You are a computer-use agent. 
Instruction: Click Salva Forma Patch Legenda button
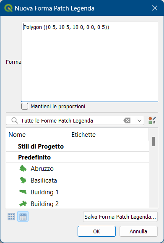[x=120, y=217]
